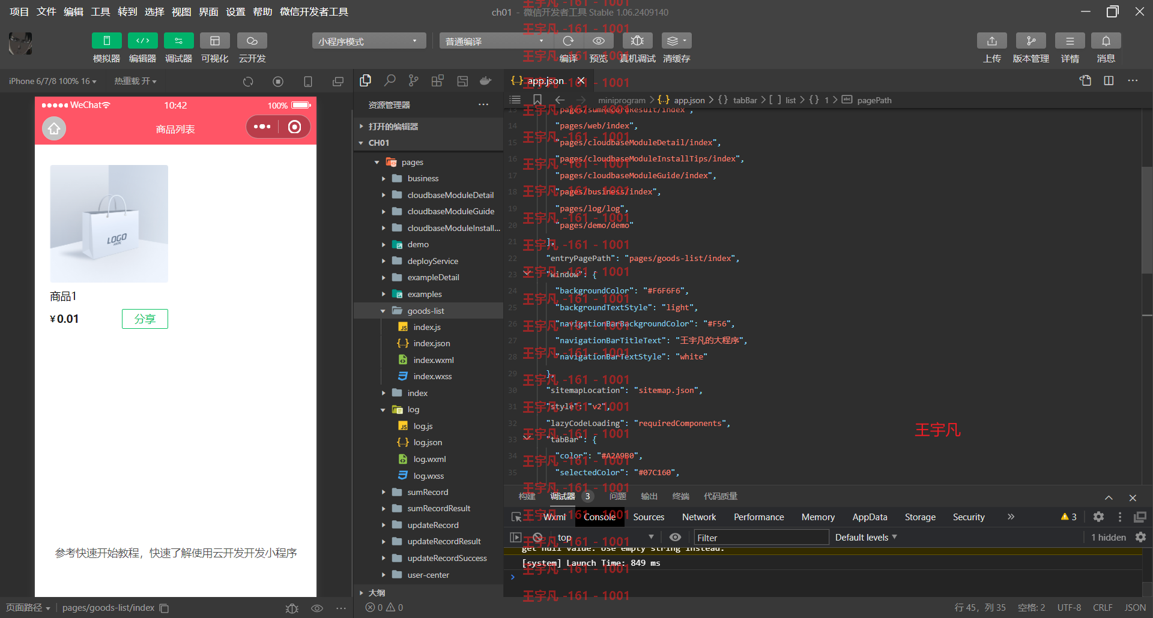The width and height of the screenshot is (1153, 618).
Task: Switch to the Console tab
Action: [x=599, y=517]
